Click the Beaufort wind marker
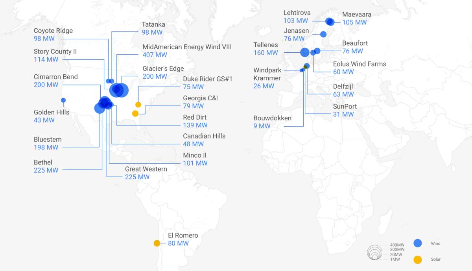Viewport: 472px width, 271px height. point(317,51)
